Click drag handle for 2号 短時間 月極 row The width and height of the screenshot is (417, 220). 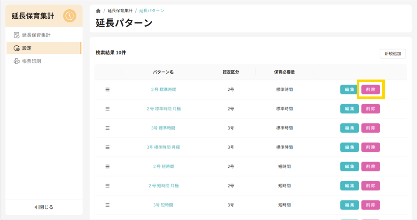click(x=107, y=186)
